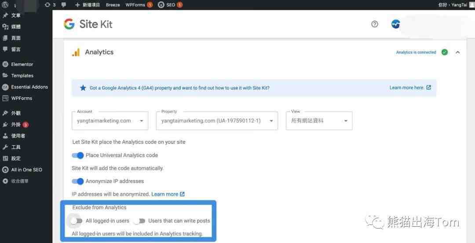Image resolution: width=475 pixels, height=243 pixels.
Task: Open 媒體 in the sidebar
Action: [16, 27]
